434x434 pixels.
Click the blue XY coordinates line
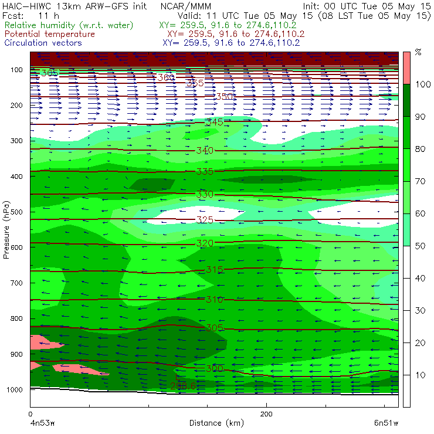pos(231,43)
